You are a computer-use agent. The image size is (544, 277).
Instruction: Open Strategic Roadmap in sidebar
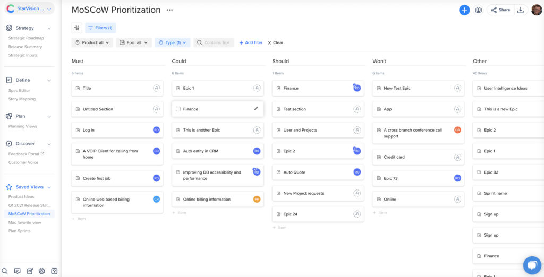point(26,38)
